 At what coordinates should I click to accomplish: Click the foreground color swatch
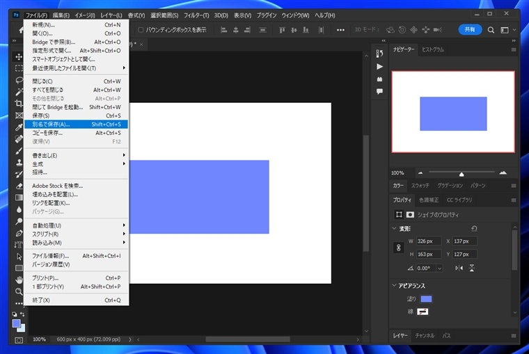click(x=16, y=323)
